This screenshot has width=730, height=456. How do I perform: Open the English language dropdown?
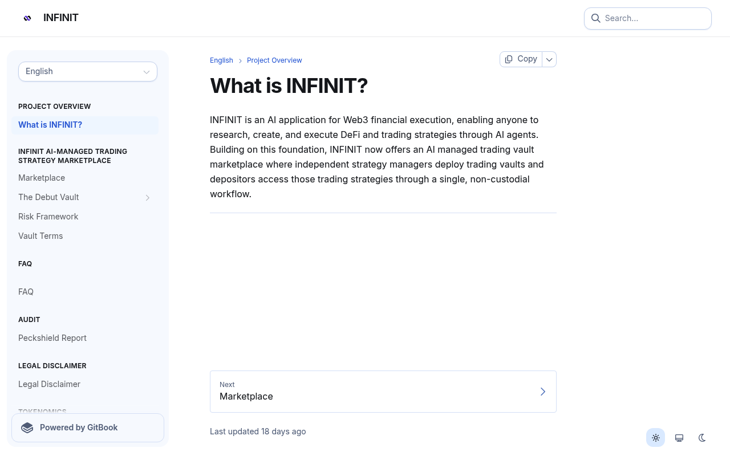(88, 72)
